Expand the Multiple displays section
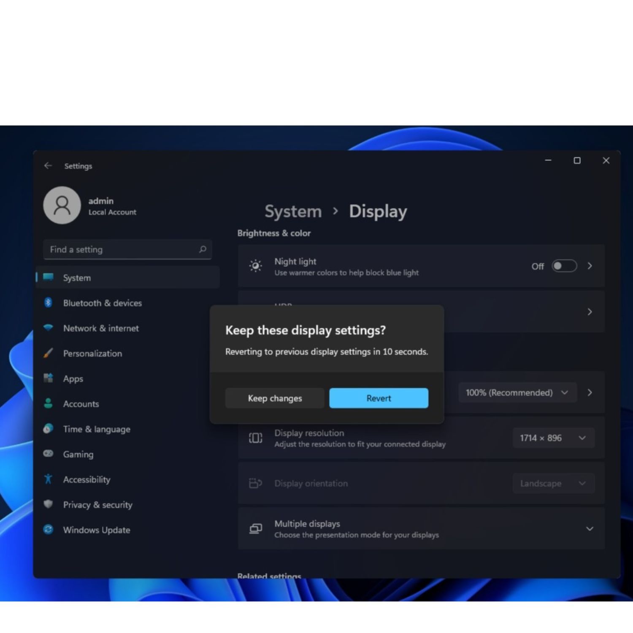633x633 pixels. click(x=590, y=529)
